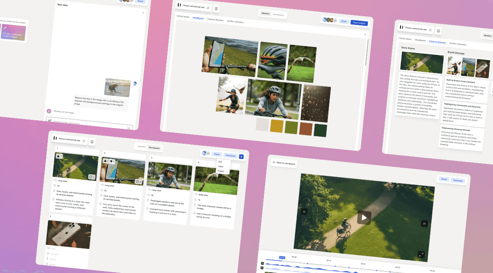Select PDF from the download menu

pos(221,162)
